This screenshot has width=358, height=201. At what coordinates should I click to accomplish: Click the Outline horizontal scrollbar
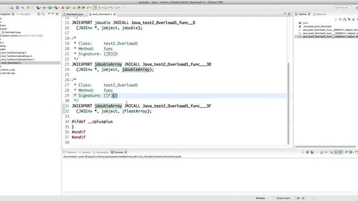(326, 146)
